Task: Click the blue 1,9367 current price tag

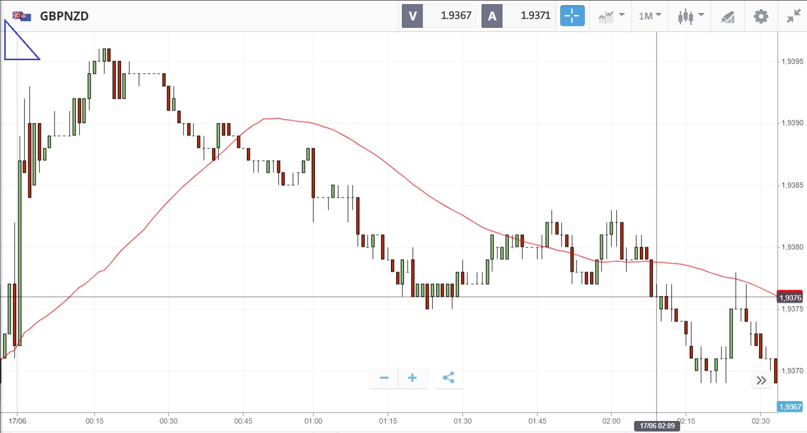Action: pyautogui.click(x=790, y=407)
